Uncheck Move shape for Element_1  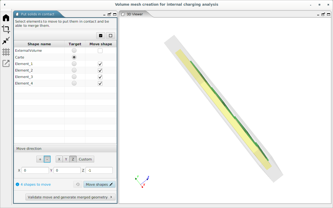coord(100,64)
